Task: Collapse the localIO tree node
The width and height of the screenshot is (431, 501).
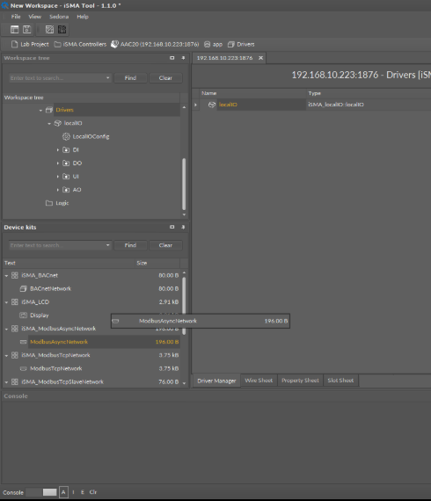Action: click(x=49, y=124)
